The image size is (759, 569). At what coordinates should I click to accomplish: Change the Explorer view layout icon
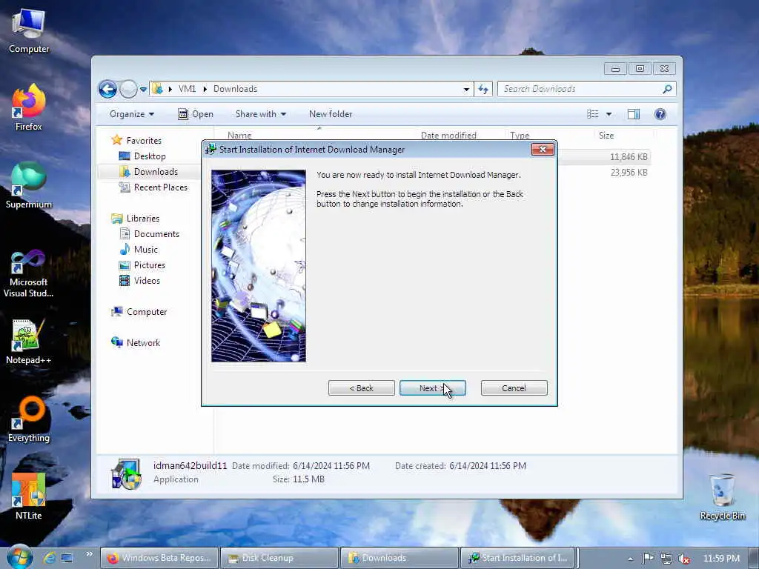click(x=593, y=114)
